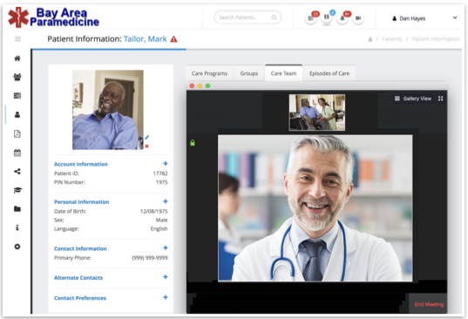Open the notifications bell icon
Image resolution: width=468 pixels, height=319 pixels.
[x=343, y=18]
